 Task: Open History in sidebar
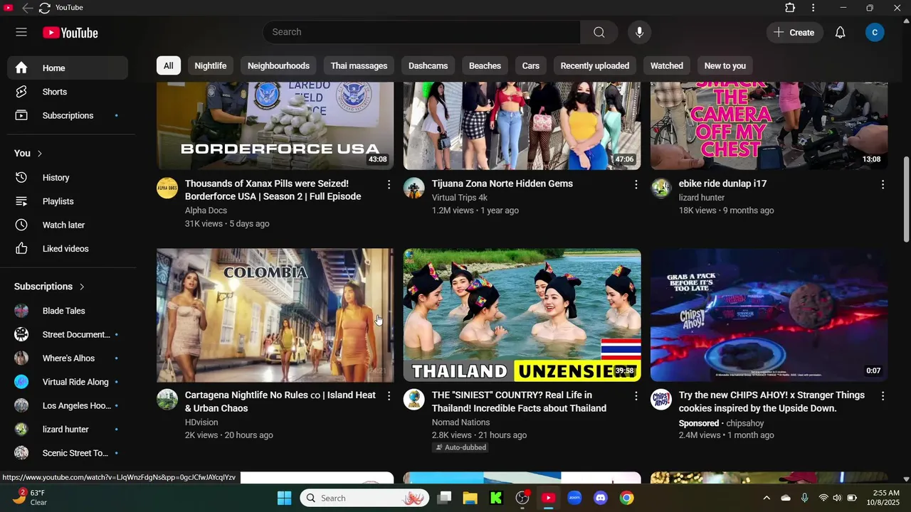[68, 178]
